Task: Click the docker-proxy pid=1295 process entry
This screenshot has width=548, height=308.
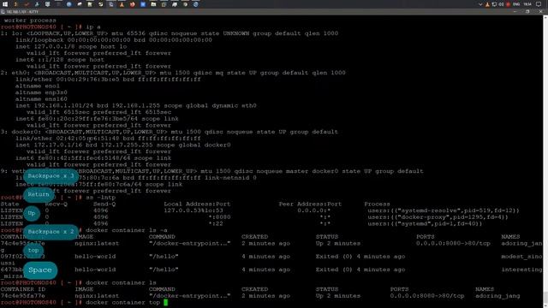Action: pos(438,216)
